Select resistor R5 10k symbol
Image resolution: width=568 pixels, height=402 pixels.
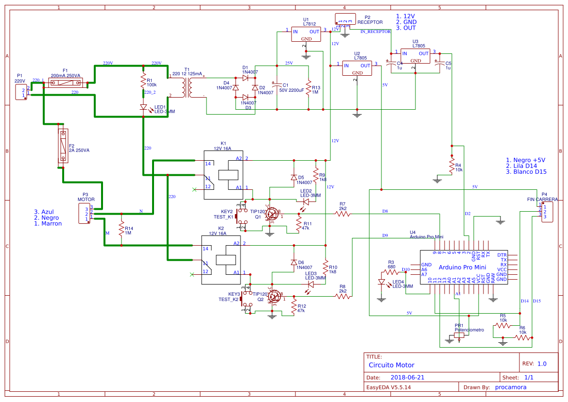[503, 325]
